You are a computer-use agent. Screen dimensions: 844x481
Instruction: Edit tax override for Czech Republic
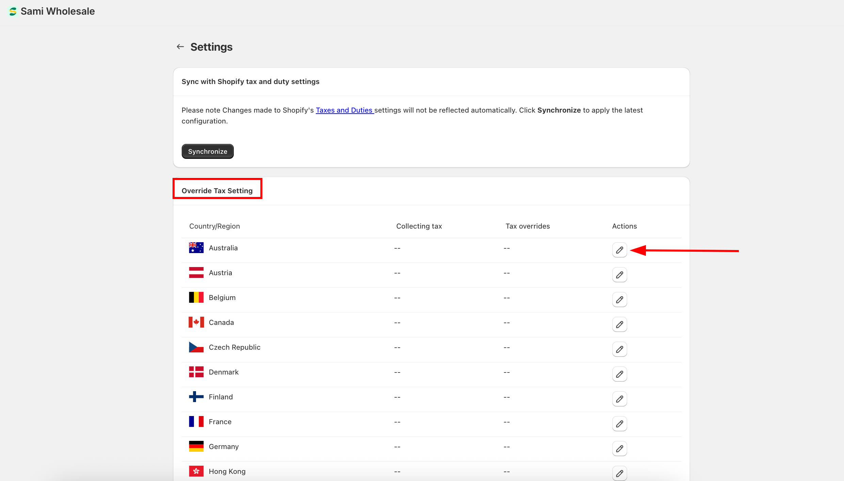click(x=619, y=349)
